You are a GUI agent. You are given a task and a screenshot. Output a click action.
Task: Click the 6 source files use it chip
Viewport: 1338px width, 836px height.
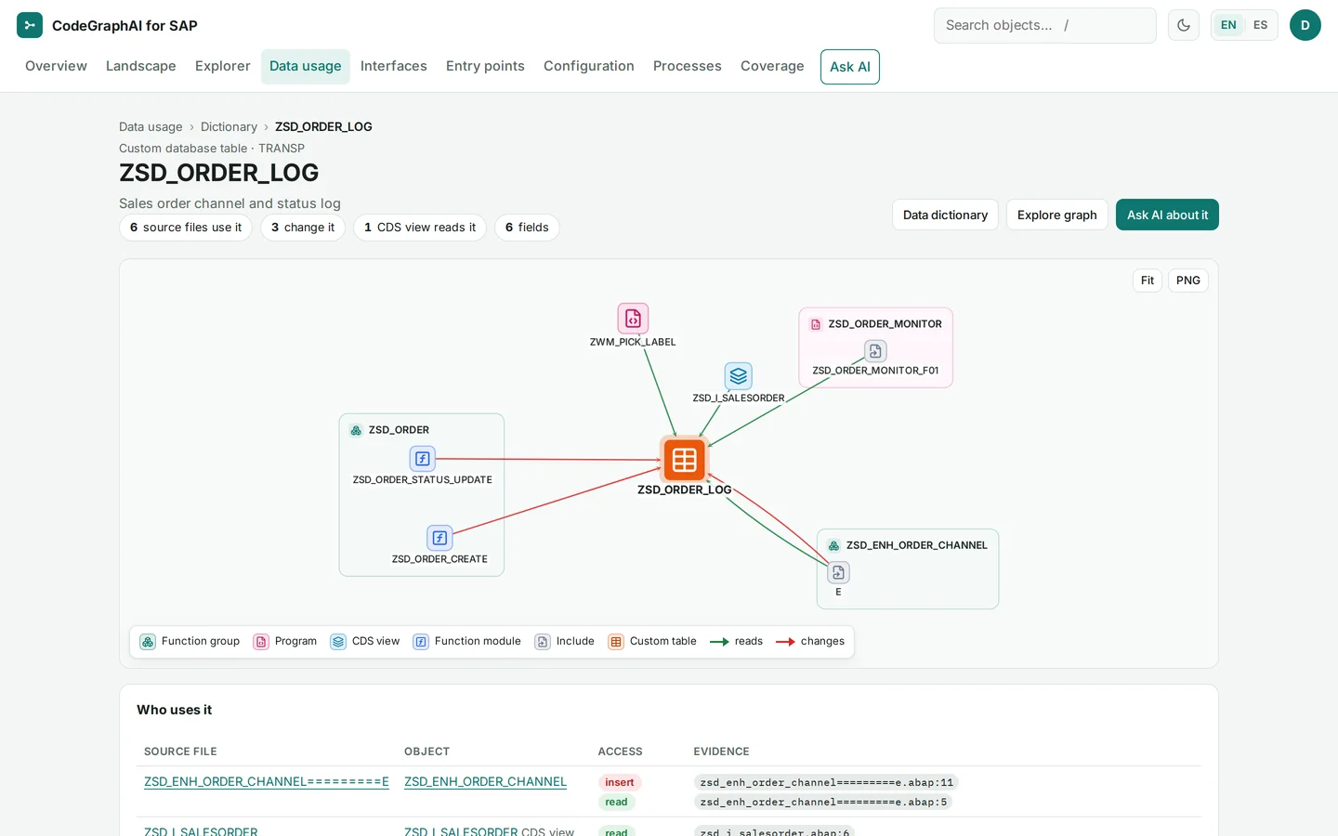point(186,228)
